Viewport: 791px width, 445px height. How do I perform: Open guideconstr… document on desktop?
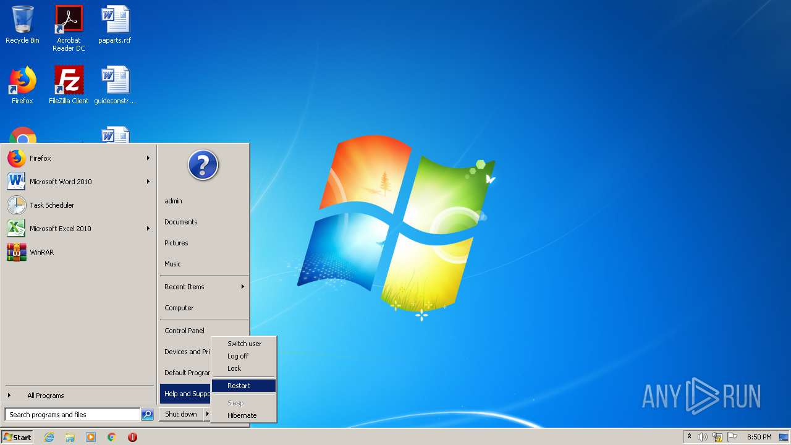pos(115,85)
